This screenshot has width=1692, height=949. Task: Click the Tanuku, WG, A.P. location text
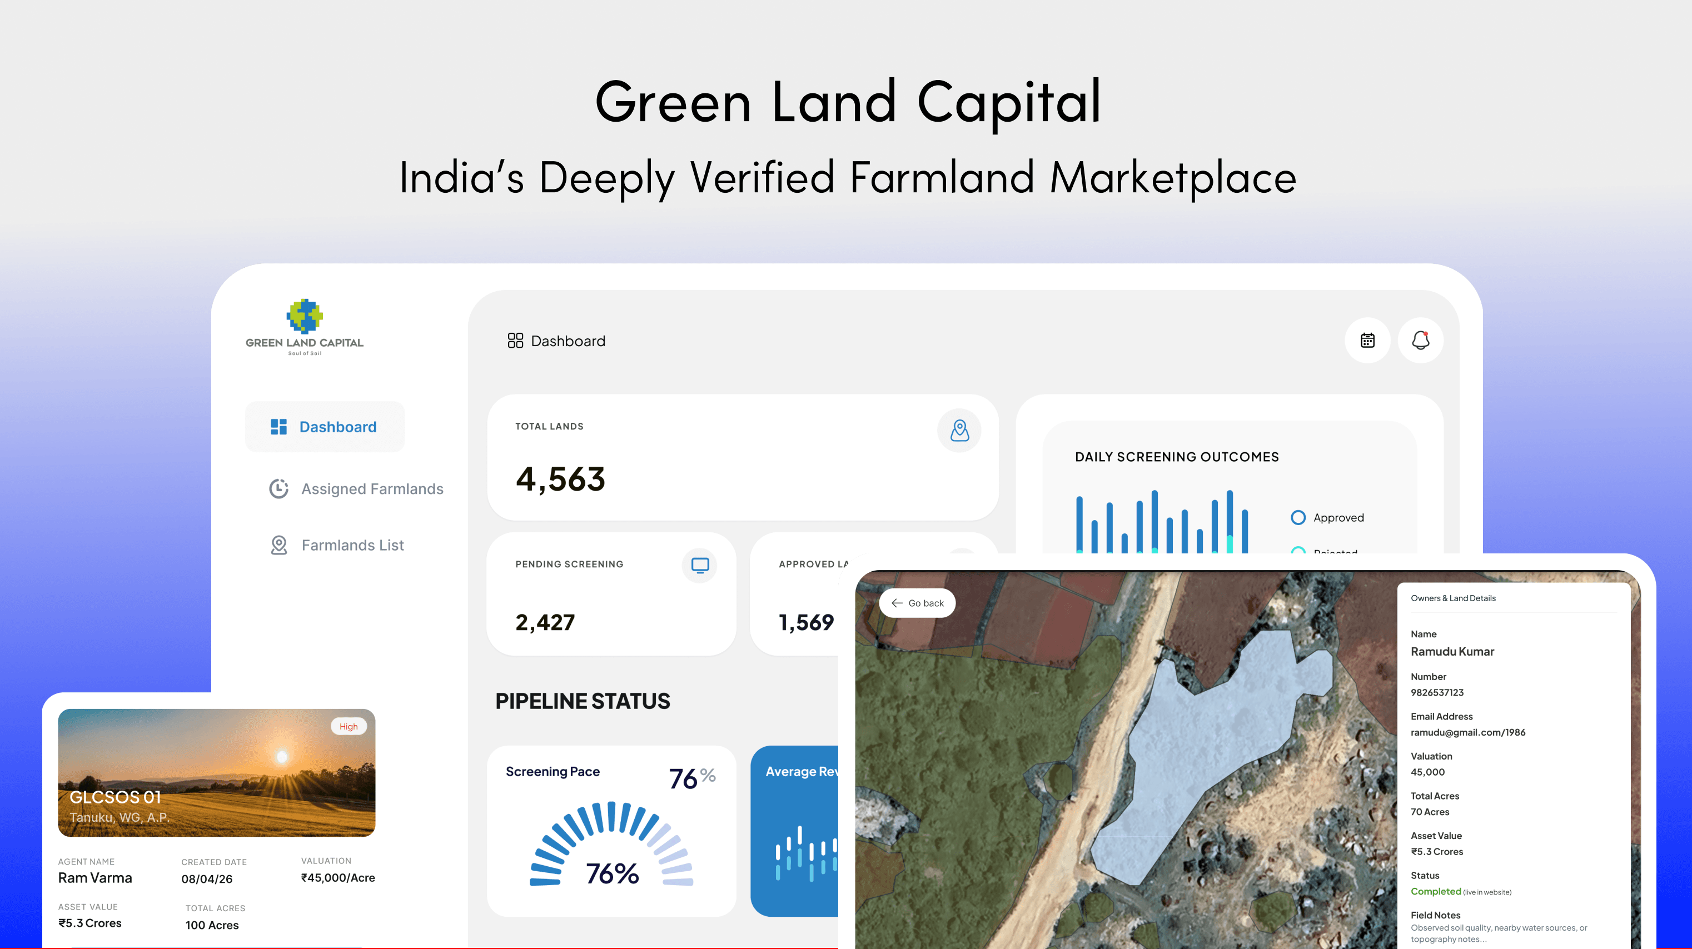[120, 818]
